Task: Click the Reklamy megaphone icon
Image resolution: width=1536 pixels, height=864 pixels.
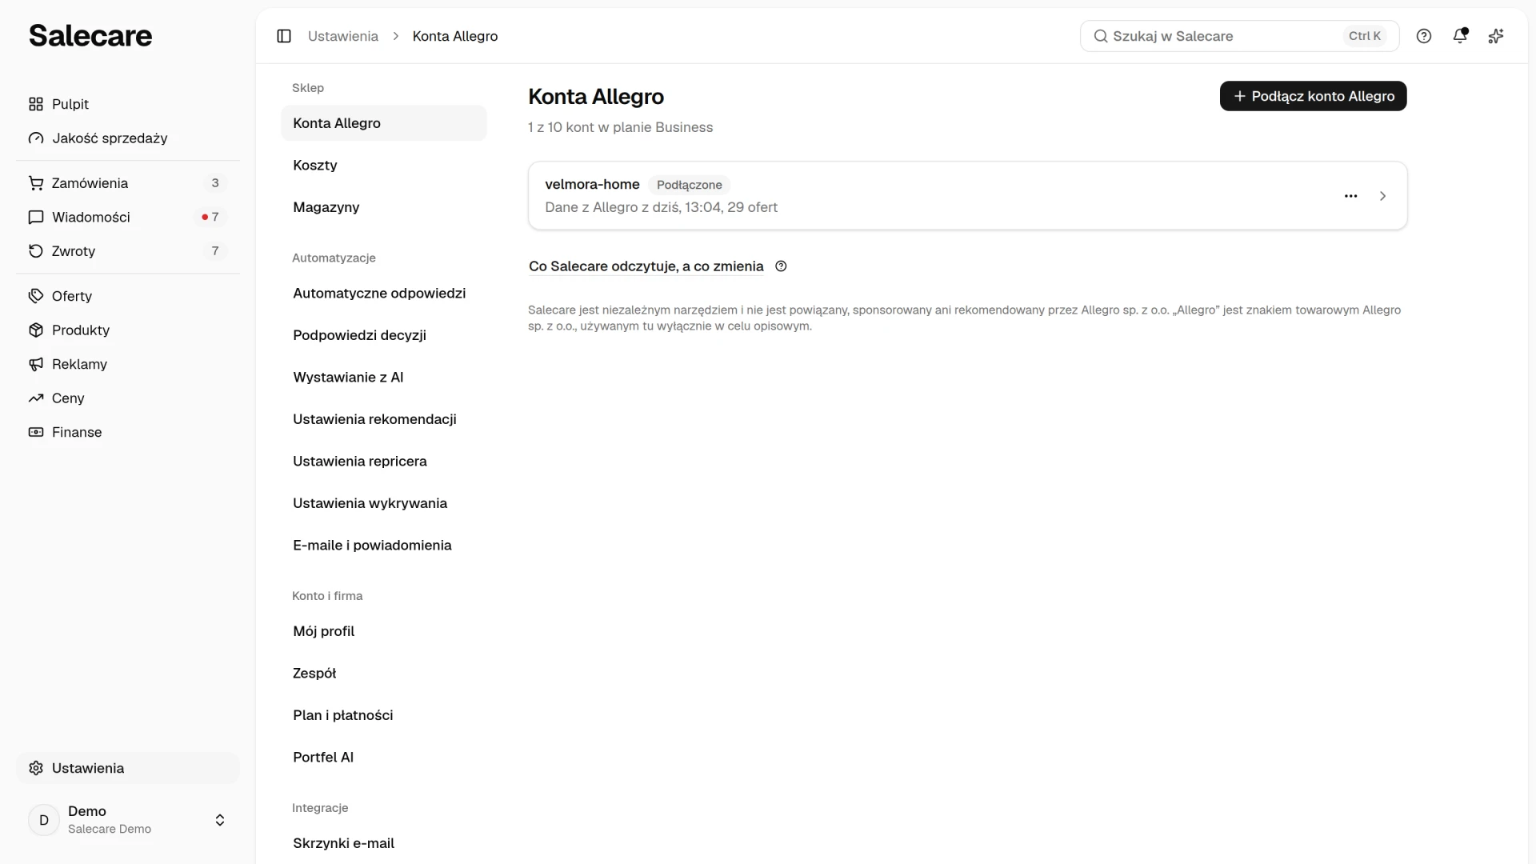Action: coord(36,364)
